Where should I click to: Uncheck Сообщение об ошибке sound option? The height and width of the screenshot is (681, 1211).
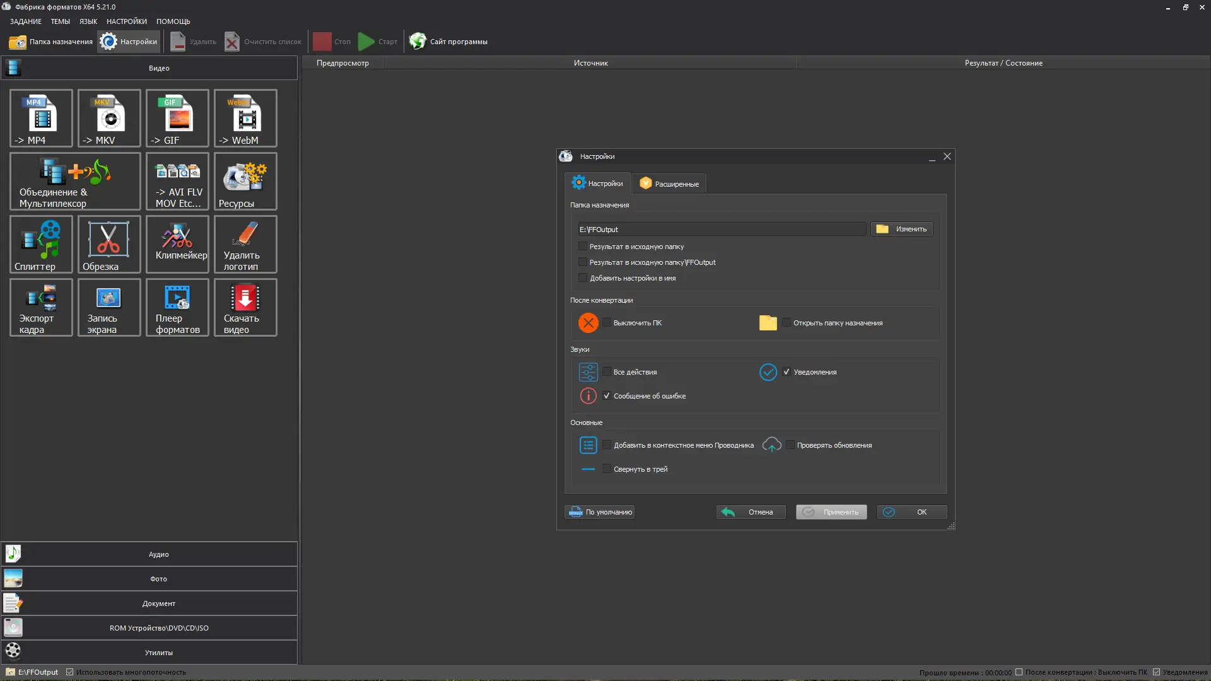[607, 396]
